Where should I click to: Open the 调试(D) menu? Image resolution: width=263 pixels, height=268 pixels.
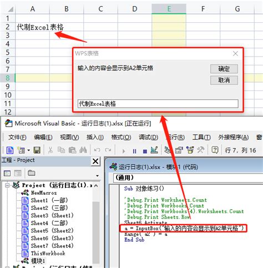click(148, 137)
